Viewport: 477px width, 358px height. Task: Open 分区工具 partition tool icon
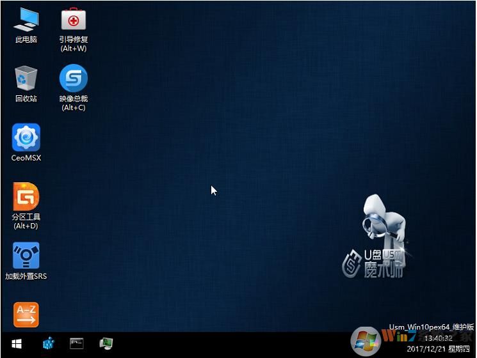26,196
